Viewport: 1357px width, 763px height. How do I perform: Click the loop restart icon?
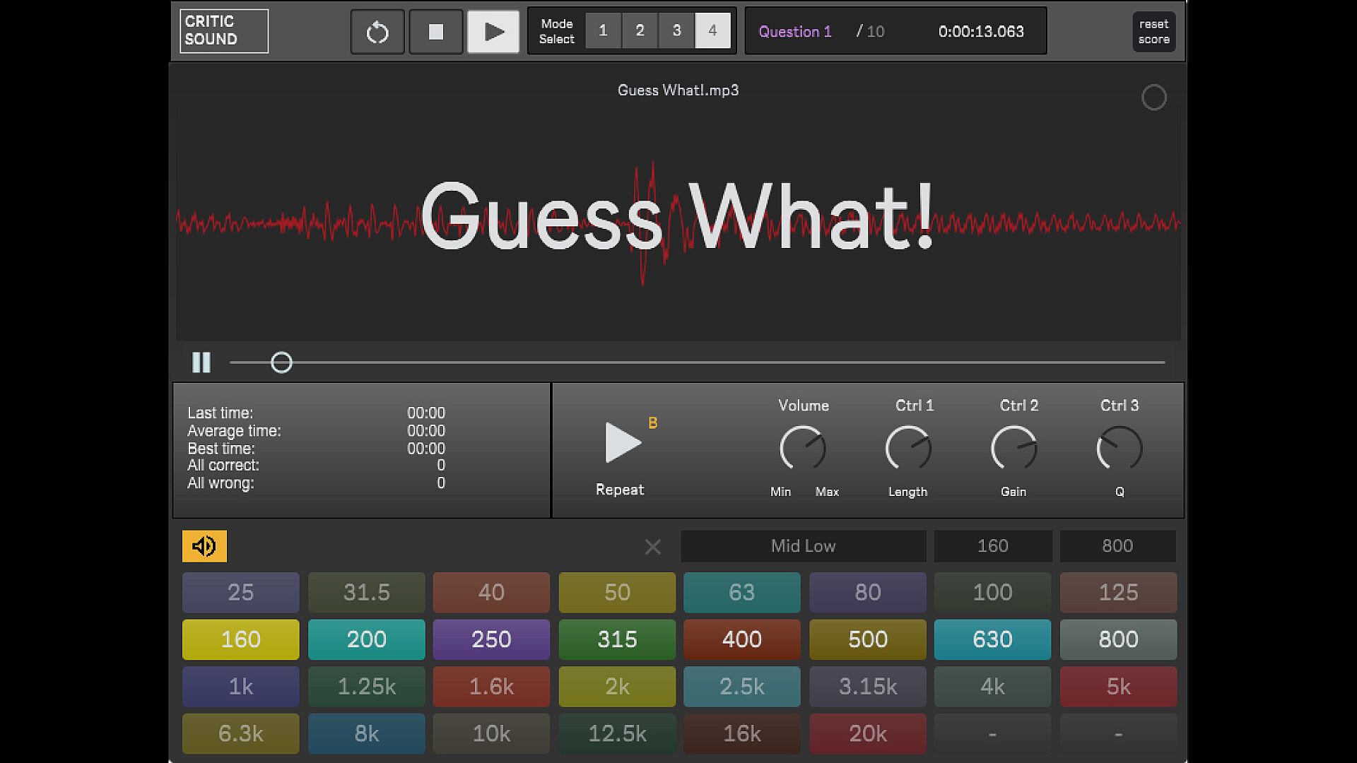[377, 32]
